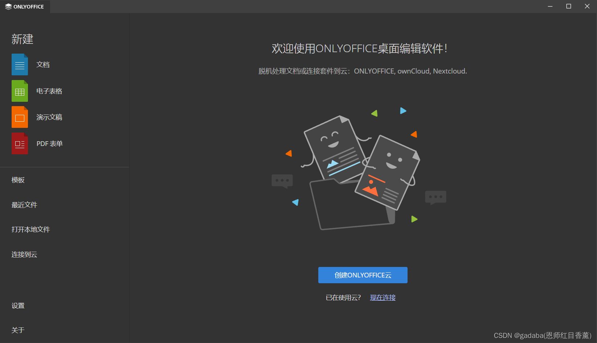Viewport: 597px width, 343px height.
Task: Click the red PDF form icon
Action: pyautogui.click(x=20, y=143)
